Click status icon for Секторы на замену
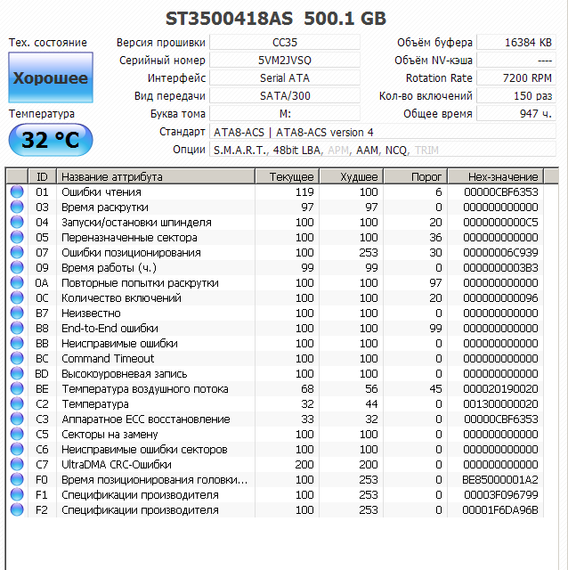 click(17, 434)
